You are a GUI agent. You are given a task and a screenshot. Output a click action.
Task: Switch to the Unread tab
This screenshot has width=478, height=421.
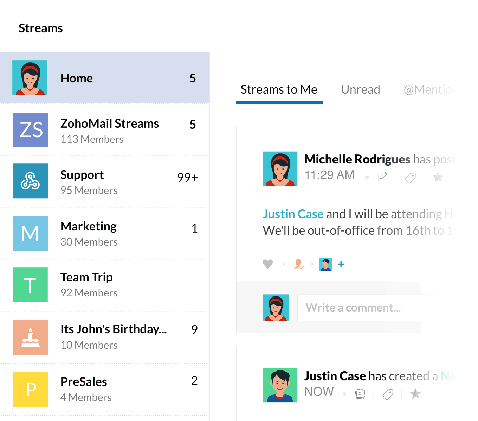[x=360, y=90]
